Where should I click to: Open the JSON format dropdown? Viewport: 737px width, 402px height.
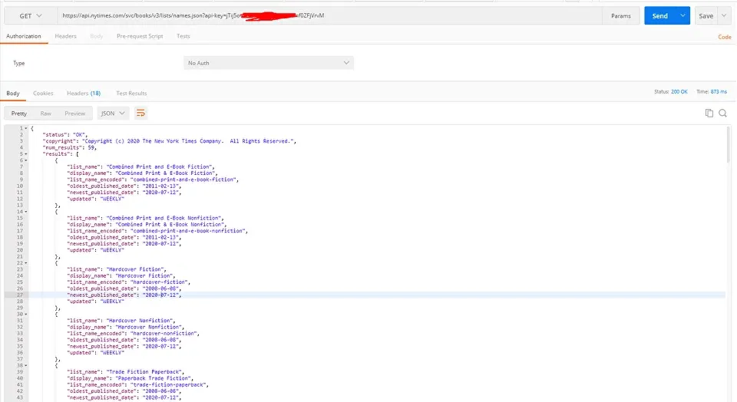click(x=113, y=114)
